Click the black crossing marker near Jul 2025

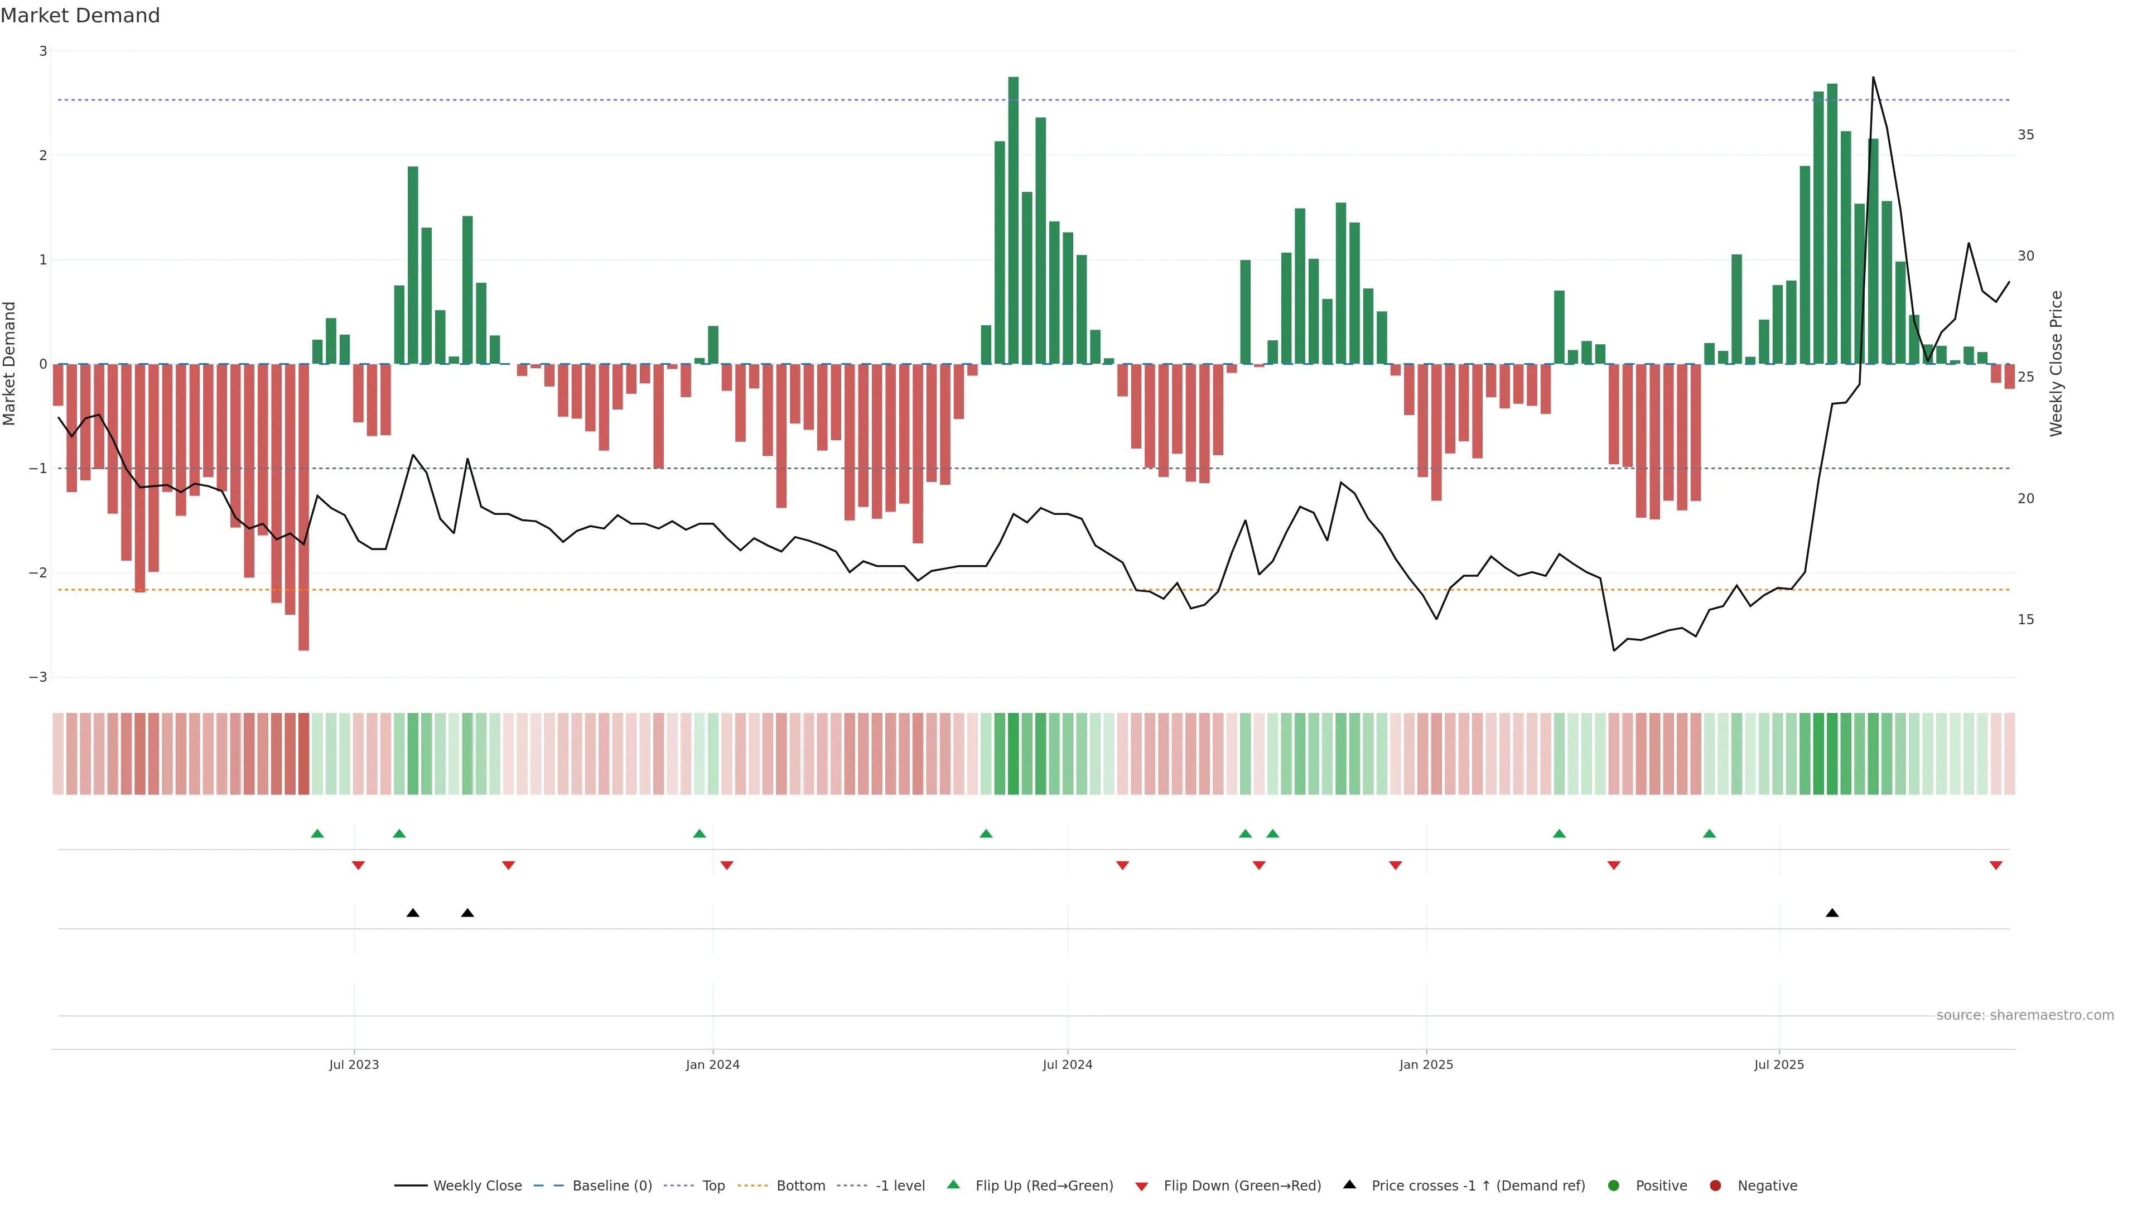point(1832,913)
